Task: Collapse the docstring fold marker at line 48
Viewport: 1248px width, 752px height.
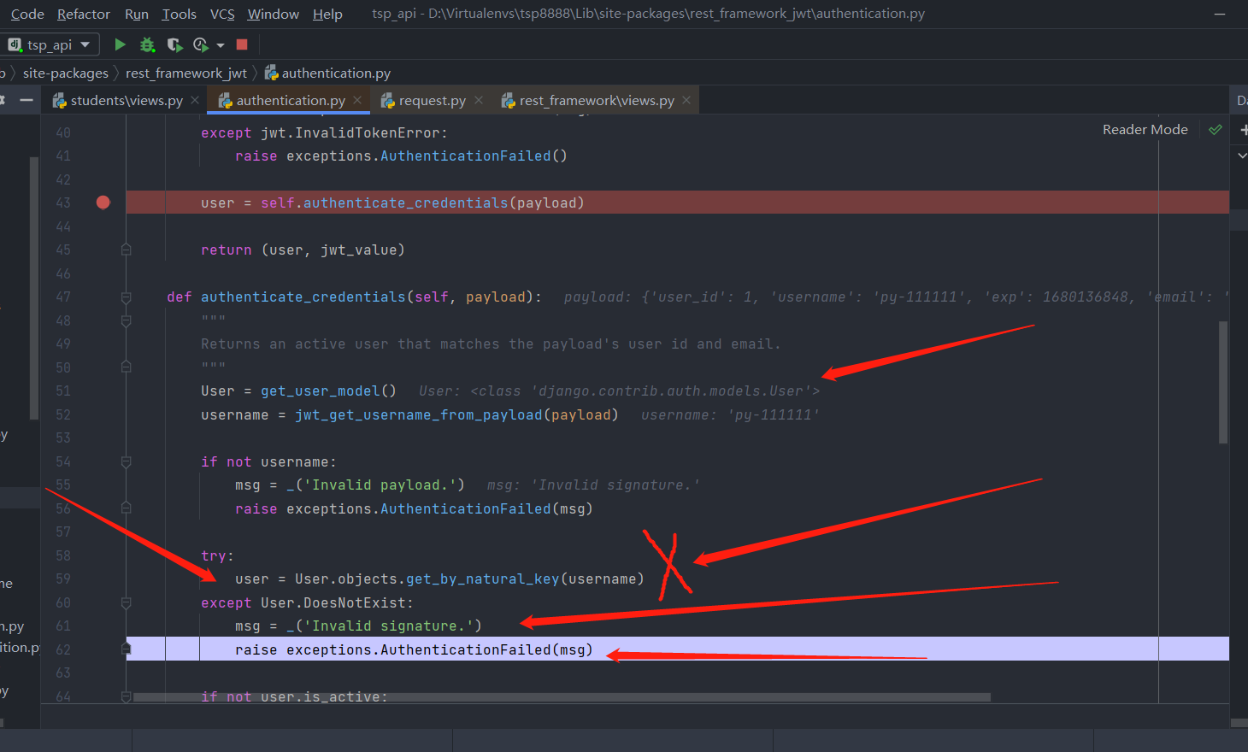Action: (x=127, y=321)
